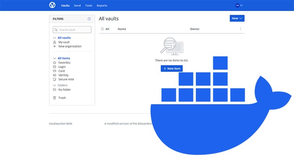The height and width of the screenshot is (161, 294).
Task: Open the table options kebab menu
Action: coord(240,29)
